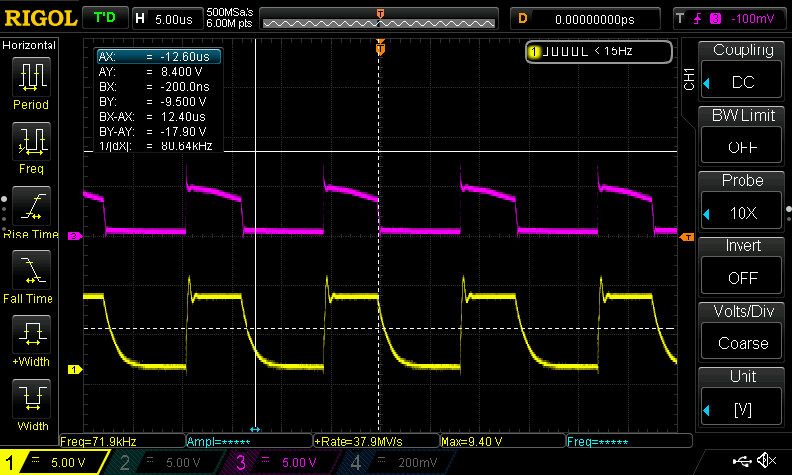Click the channel 1 frequency counter badge
Viewport: 792px width, 475px height.
click(x=599, y=51)
